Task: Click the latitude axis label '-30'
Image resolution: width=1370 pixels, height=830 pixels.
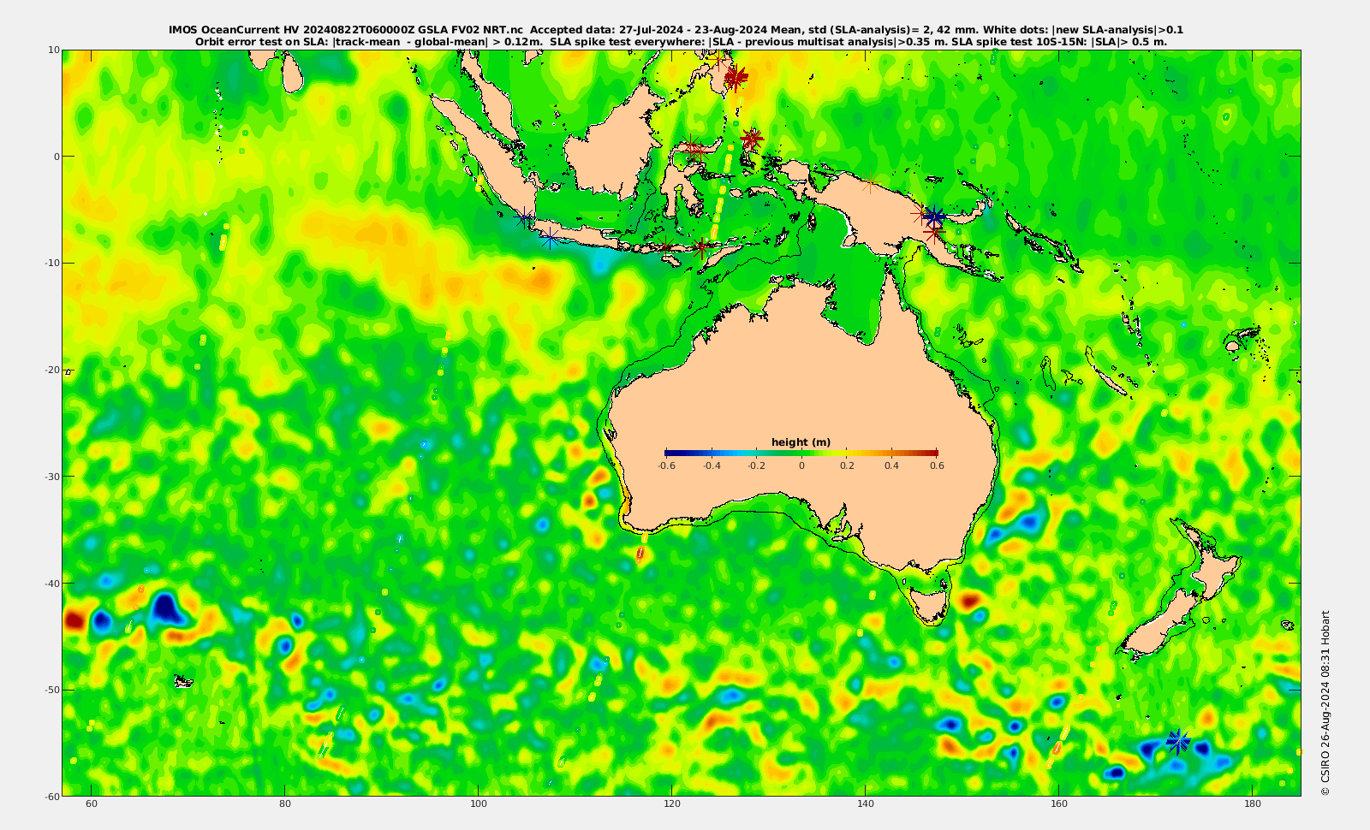Action: [51, 476]
